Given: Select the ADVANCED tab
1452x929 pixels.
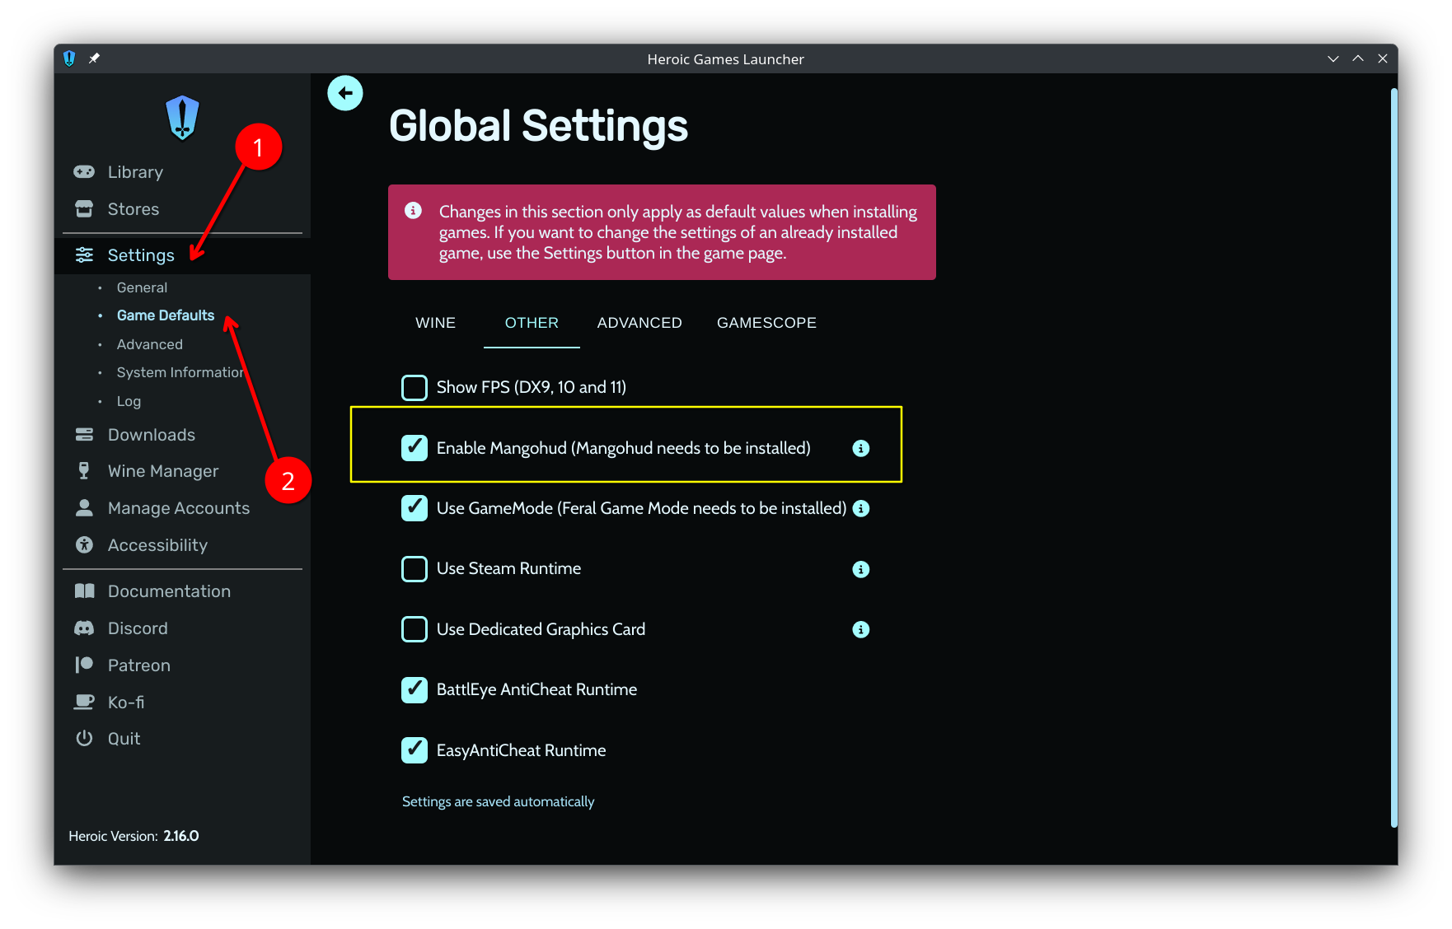Looking at the screenshot, I should pos(639,323).
